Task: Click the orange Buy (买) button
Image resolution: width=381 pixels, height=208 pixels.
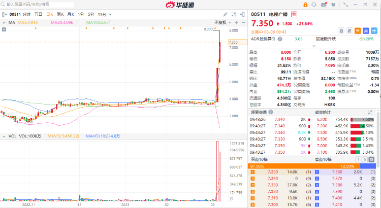Action: click(x=358, y=31)
